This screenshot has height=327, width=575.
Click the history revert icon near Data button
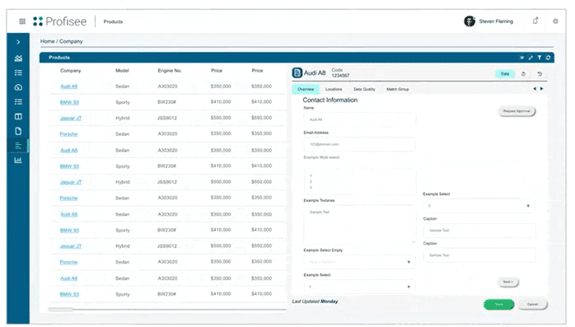tap(540, 74)
